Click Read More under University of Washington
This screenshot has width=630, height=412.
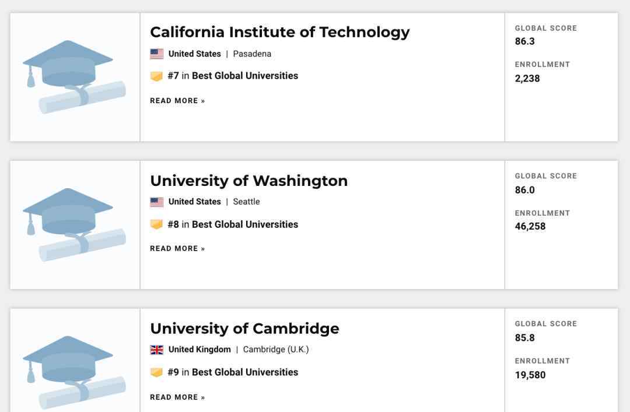(177, 249)
